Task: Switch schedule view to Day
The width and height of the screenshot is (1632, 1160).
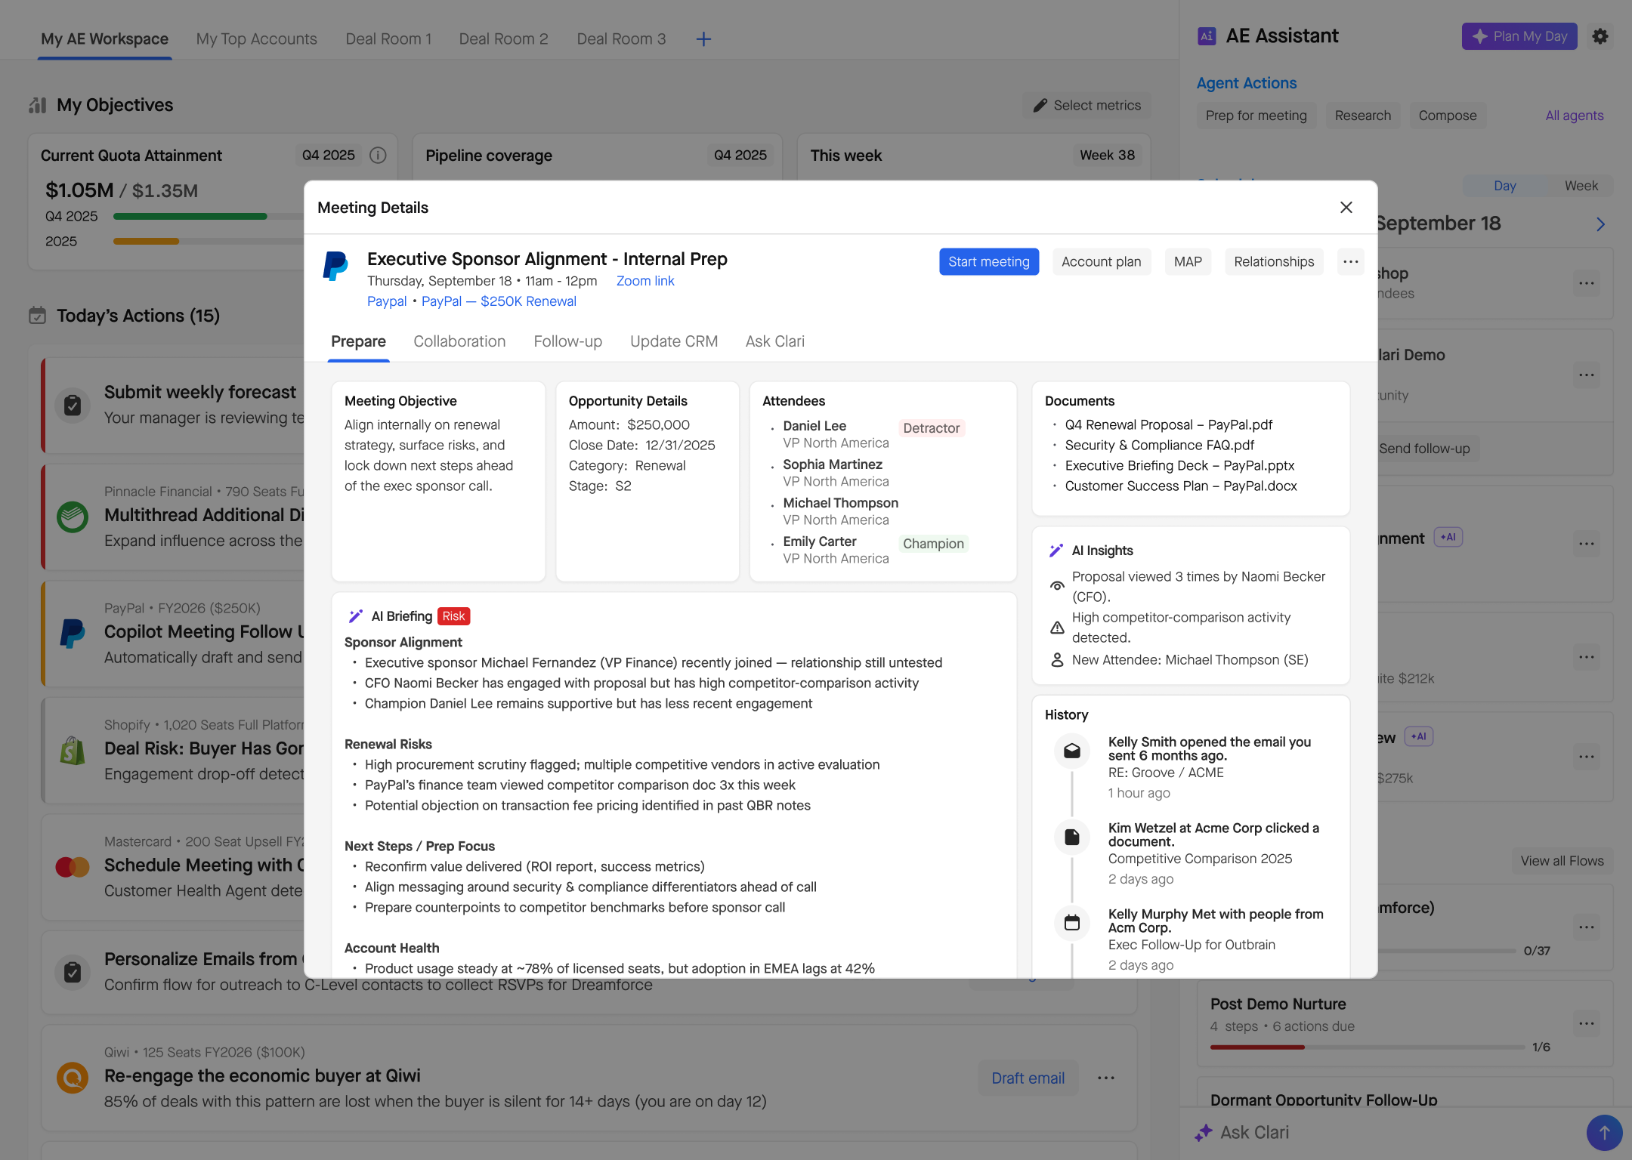Action: click(1504, 186)
